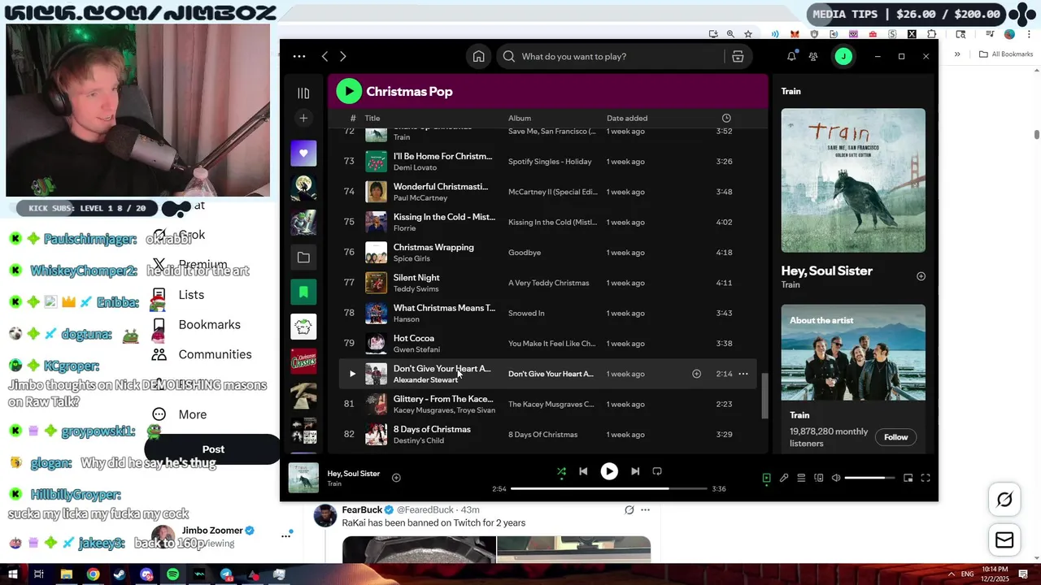This screenshot has height=585, width=1041.
Task: Click the Post button on X sidebar
Action: (x=213, y=449)
